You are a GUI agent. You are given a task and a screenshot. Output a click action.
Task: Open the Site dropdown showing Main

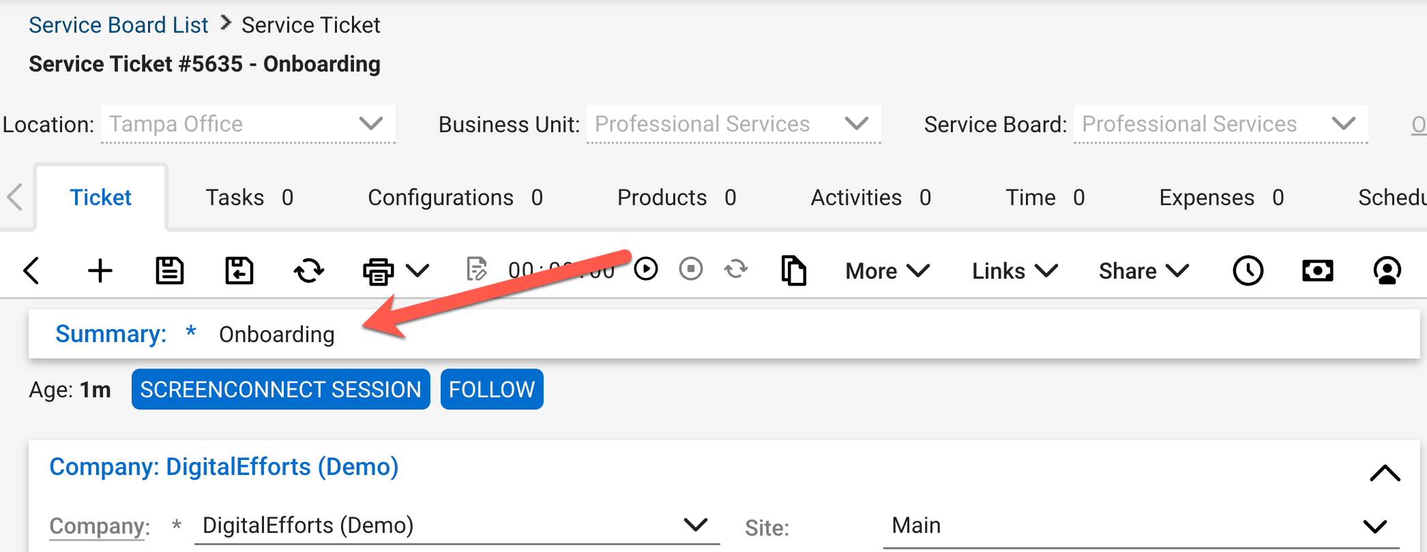(1141, 525)
